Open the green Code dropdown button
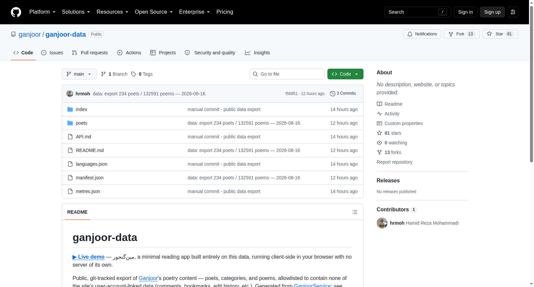 click(345, 74)
